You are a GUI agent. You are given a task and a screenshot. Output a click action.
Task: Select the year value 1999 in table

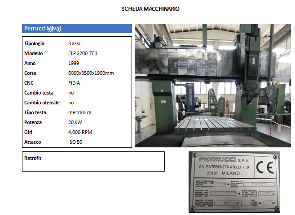74,63
